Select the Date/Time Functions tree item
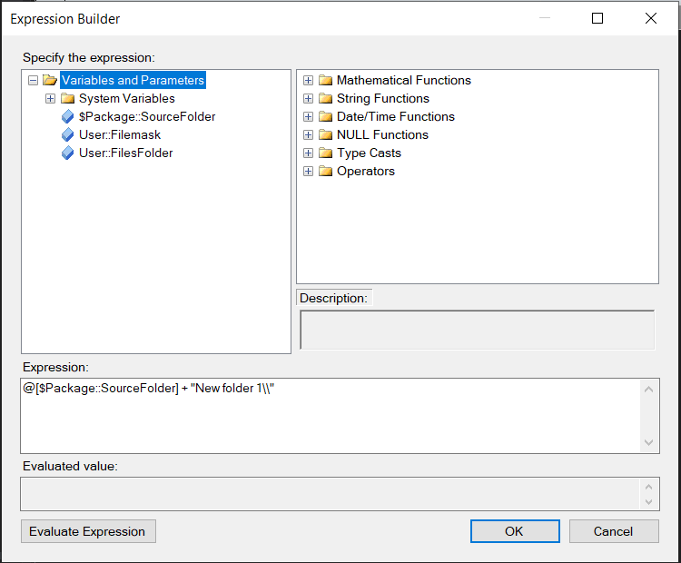The height and width of the screenshot is (563, 681). coord(395,117)
